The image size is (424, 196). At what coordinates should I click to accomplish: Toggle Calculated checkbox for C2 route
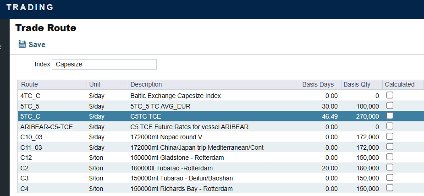390,168
